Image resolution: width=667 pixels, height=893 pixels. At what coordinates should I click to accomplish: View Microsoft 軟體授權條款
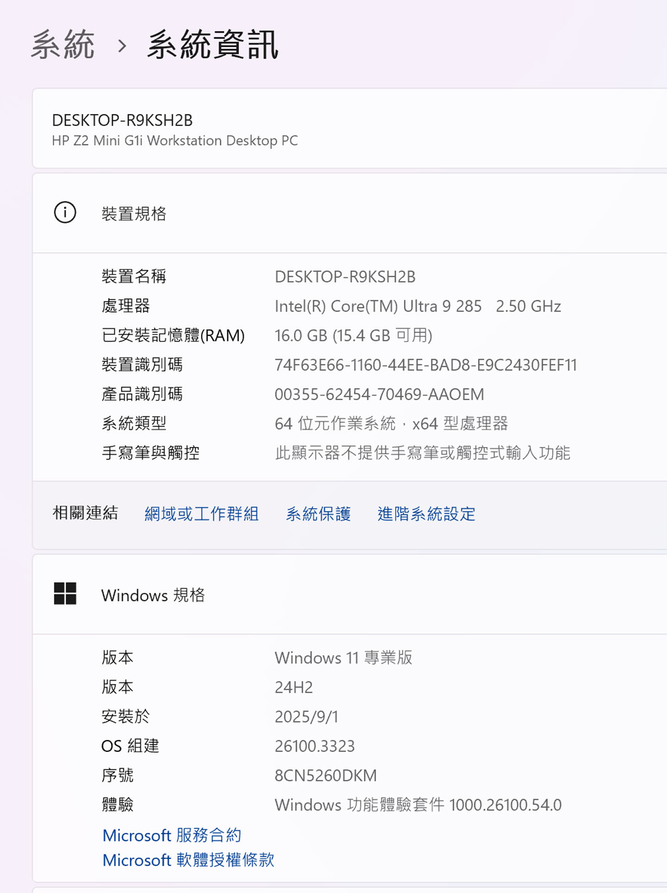tap(189, 860)
